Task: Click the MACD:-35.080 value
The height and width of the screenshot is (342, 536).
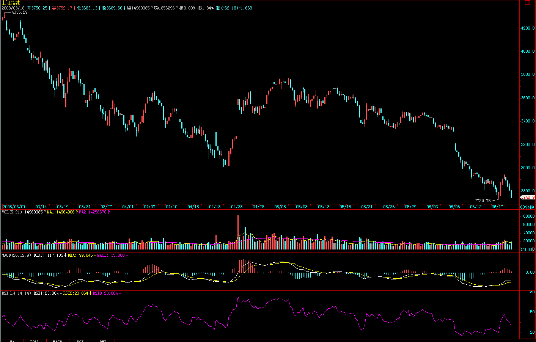Action: click(x=111, y=256)
